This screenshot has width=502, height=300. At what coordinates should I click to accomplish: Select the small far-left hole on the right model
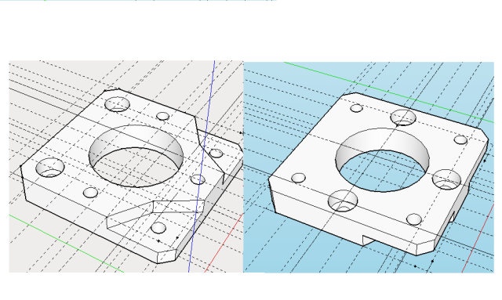(x=298, y=178)
